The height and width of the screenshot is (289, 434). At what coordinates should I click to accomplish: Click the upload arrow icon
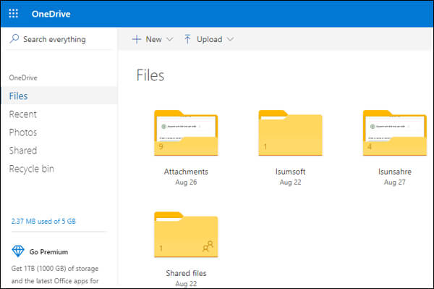point(187,39)
